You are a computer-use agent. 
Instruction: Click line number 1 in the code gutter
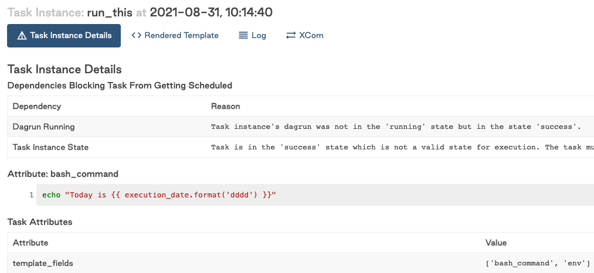tap(31, 195)
